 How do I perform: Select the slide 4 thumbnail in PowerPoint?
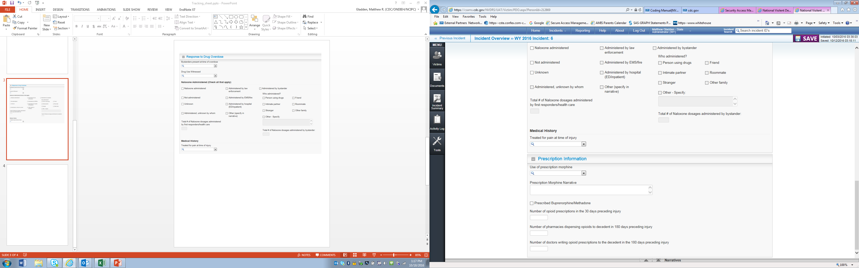[x=37, y=205]
